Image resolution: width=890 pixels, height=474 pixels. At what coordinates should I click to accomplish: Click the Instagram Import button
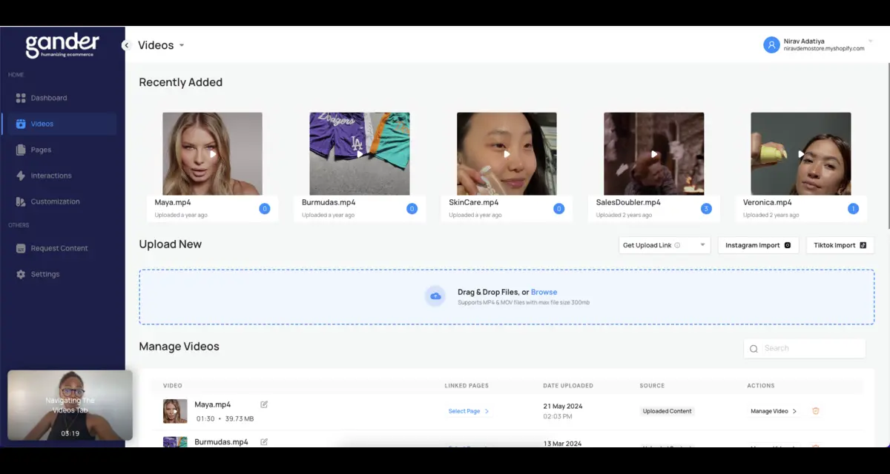pos(758,245)
